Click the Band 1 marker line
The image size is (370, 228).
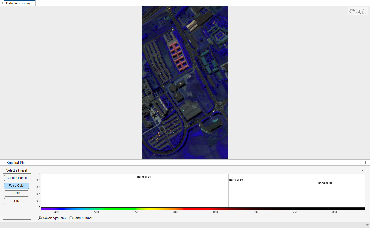click(136, 191)
